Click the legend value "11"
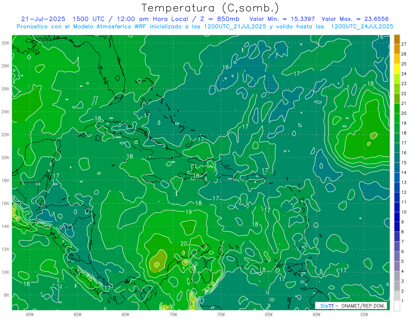 [x=404, y=202]
